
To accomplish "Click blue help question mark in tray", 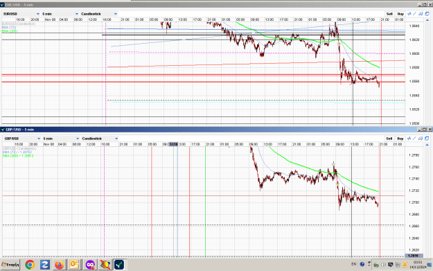I will [362, 264].
